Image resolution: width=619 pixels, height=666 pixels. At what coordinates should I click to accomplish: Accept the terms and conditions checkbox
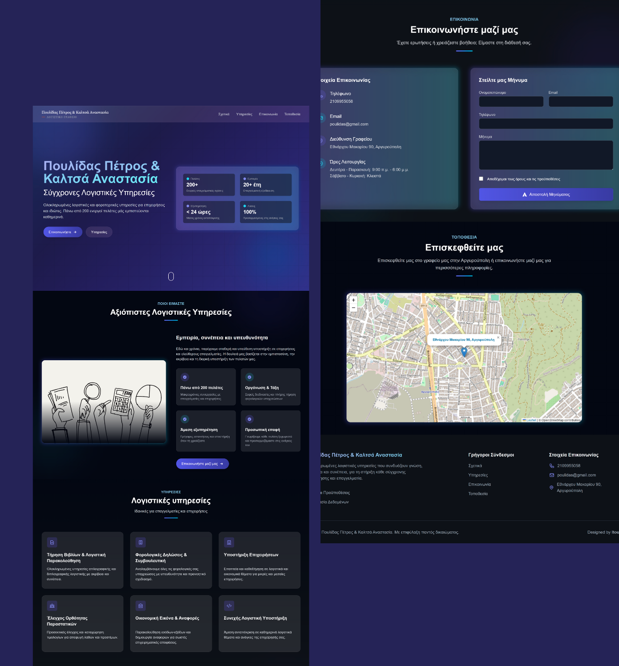(481, 179)
